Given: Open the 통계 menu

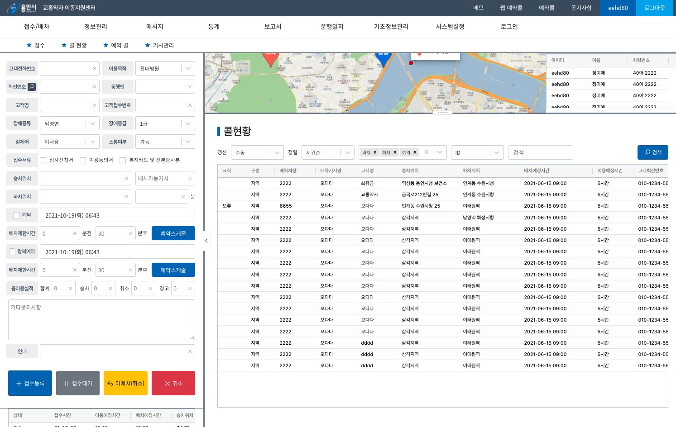Looking at the screenshot, I should 214,27.
